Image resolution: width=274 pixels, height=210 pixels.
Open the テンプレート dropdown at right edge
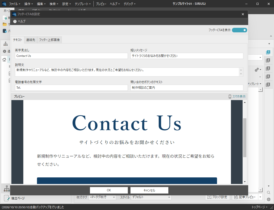[255, 84]
